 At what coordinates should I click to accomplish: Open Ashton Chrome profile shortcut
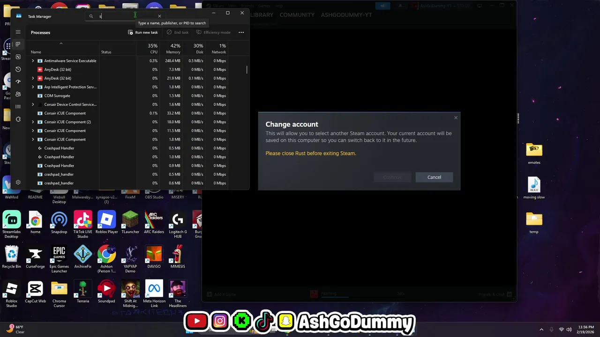[106, 259]
